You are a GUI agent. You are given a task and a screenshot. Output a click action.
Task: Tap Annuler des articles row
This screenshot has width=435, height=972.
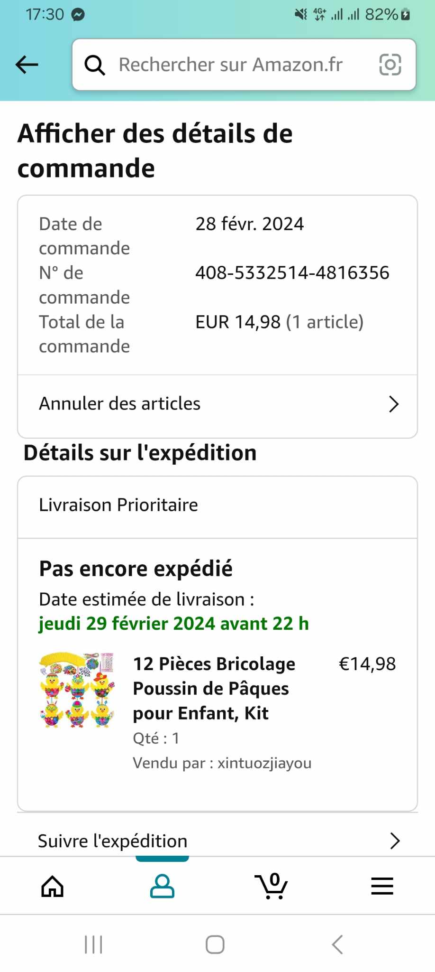pos(120,404)
